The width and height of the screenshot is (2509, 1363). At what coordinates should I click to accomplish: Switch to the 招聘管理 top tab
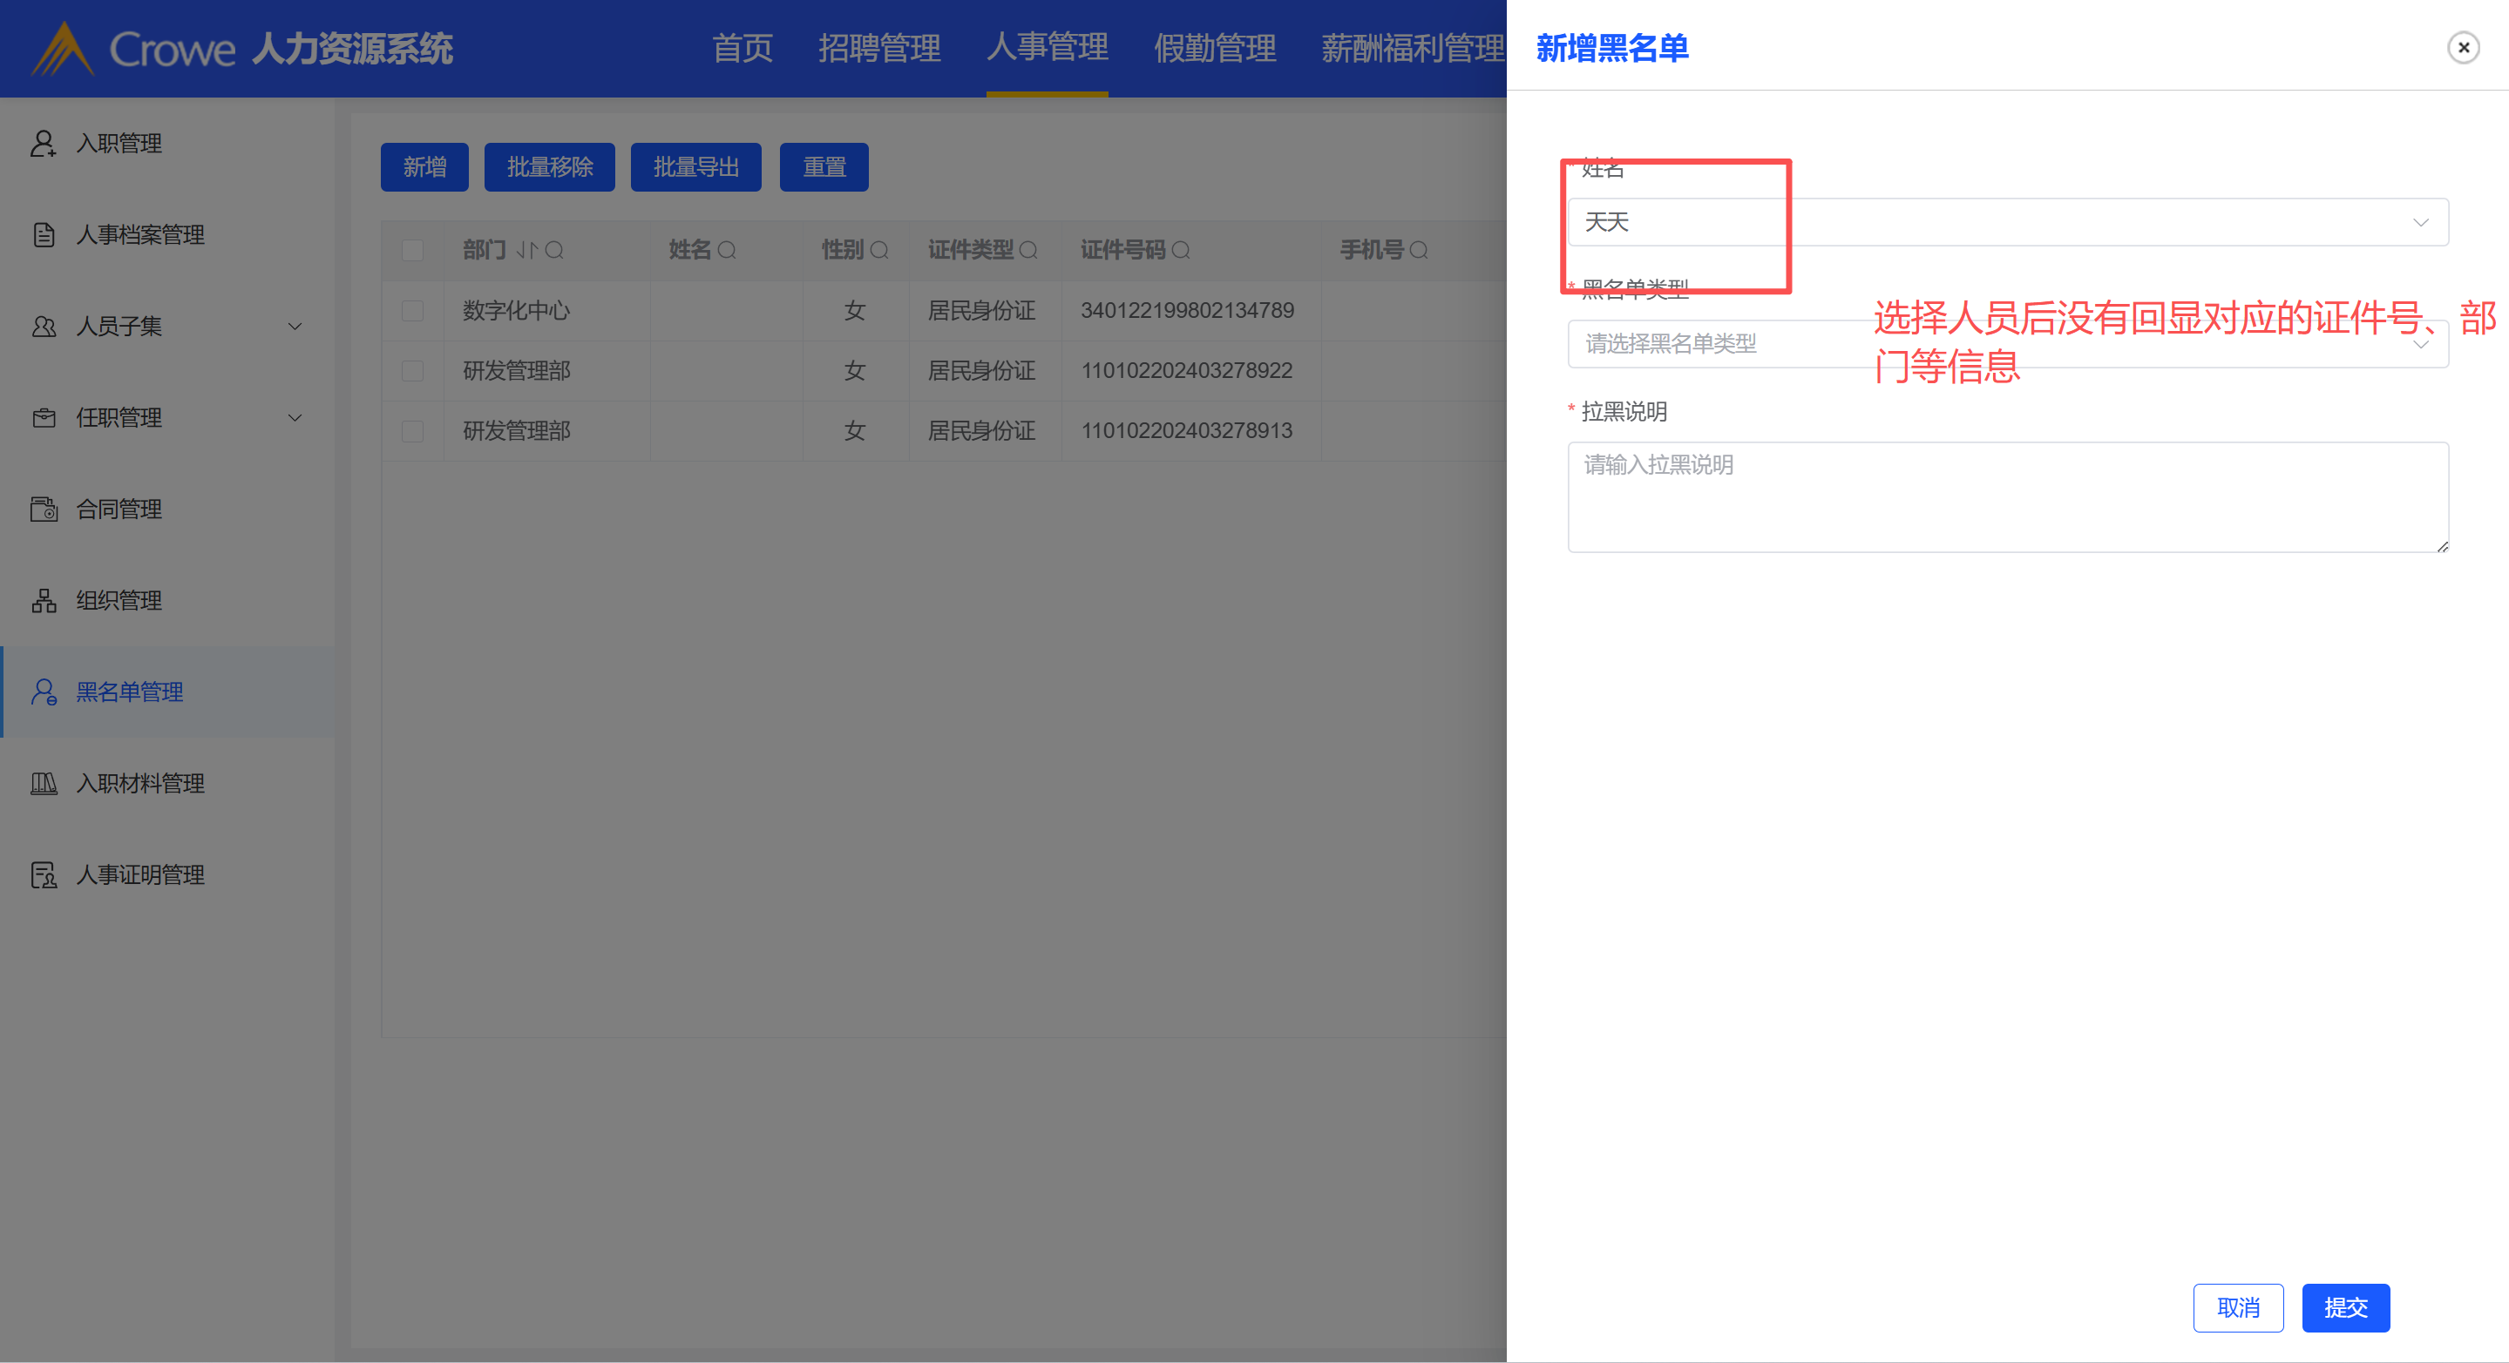pos(878,47)
